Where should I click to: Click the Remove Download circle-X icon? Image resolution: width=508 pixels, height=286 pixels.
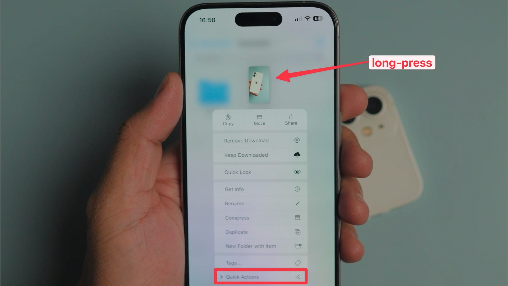[297, 140]
